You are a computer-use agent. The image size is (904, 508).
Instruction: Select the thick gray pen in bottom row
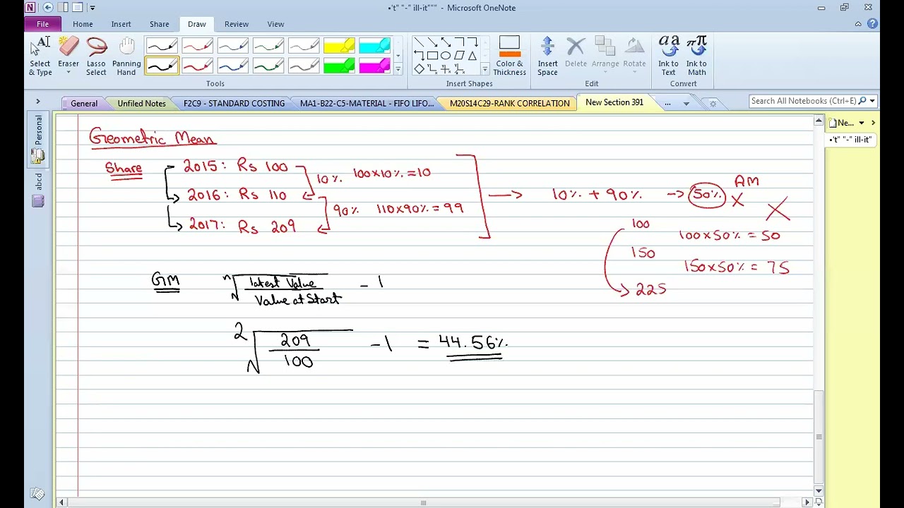pyautogui.click(x=304, y=66)
